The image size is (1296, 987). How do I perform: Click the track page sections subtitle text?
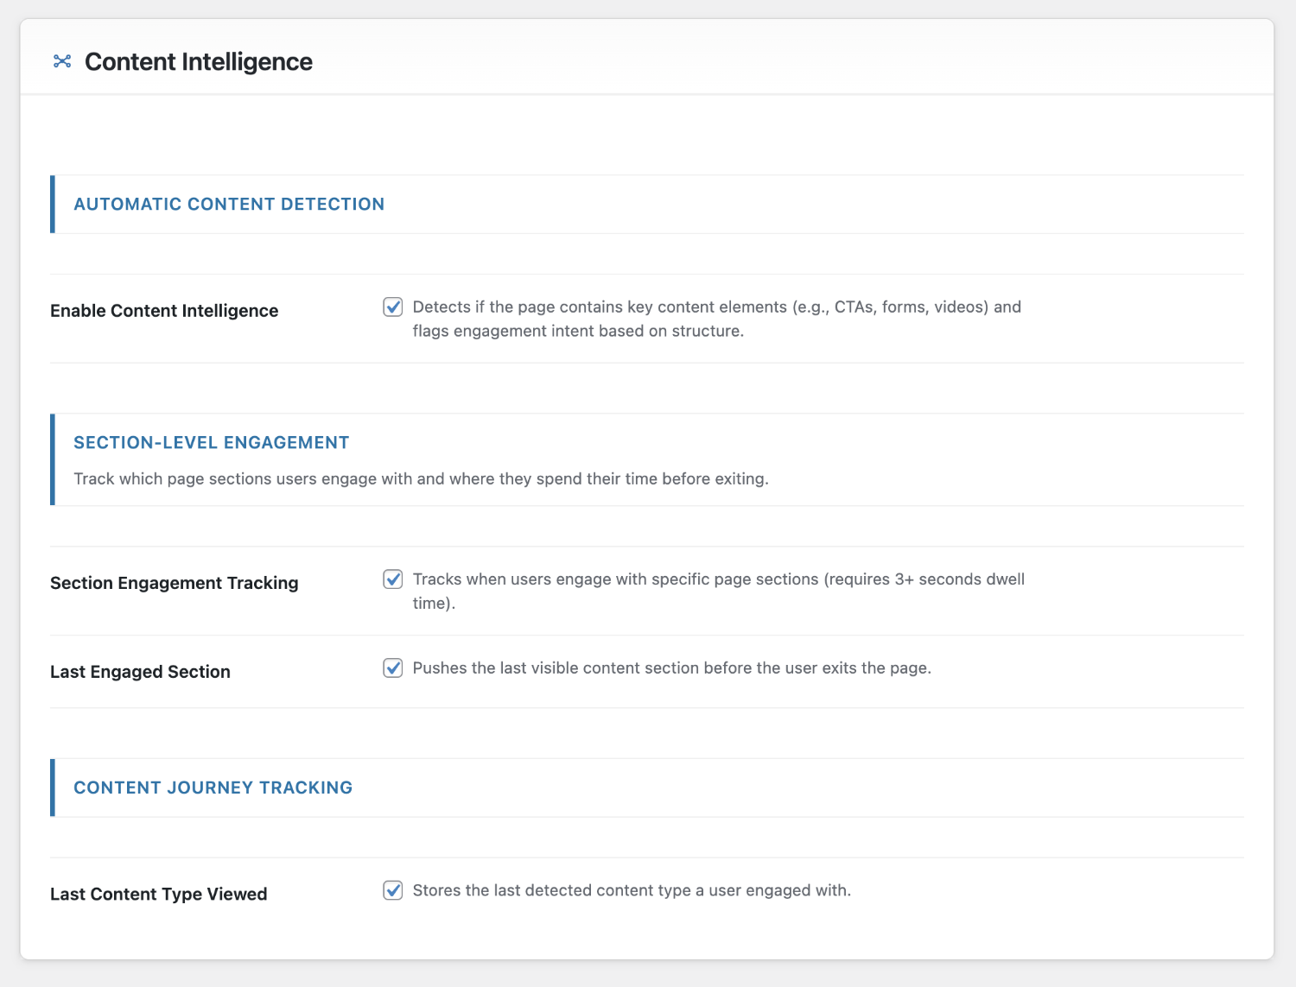click(421, 478)
